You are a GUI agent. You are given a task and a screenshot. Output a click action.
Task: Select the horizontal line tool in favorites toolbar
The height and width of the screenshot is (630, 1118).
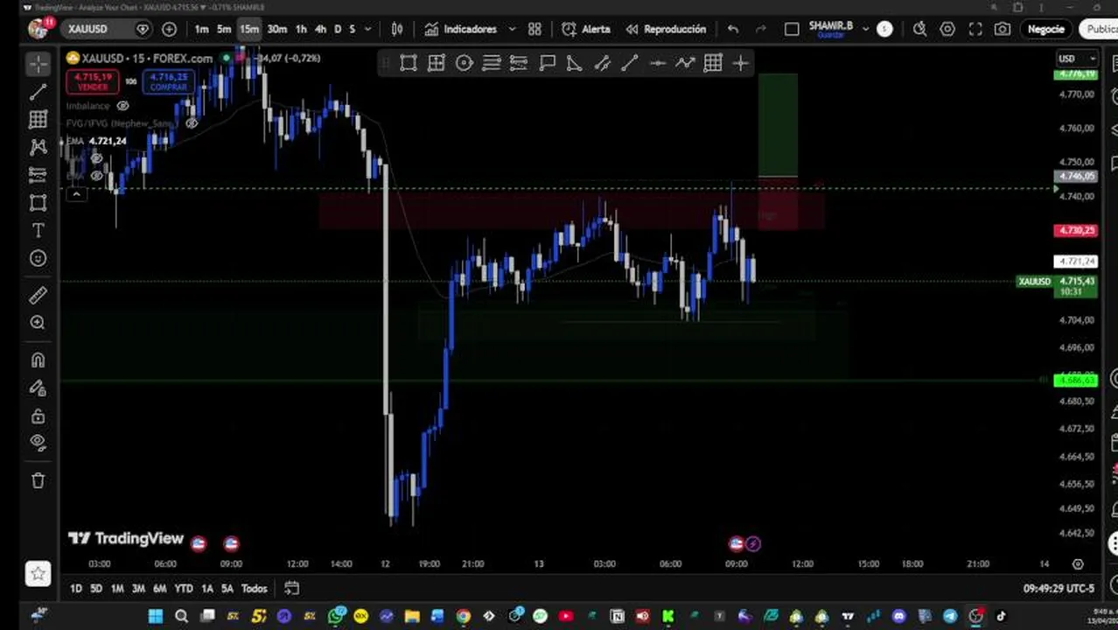tap(657, 63)
